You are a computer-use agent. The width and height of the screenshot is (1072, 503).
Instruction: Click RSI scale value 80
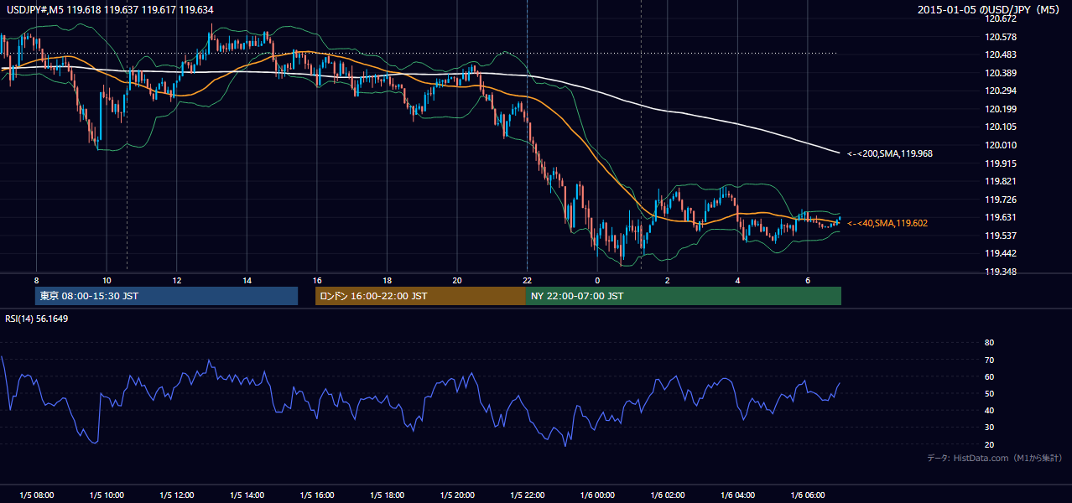click(x=989, y=343)
